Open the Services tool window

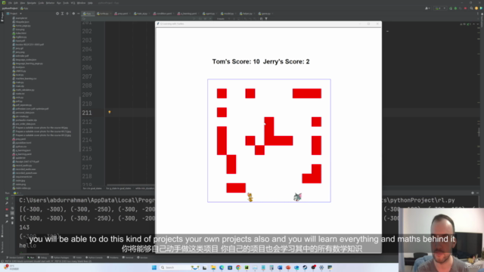143,258
